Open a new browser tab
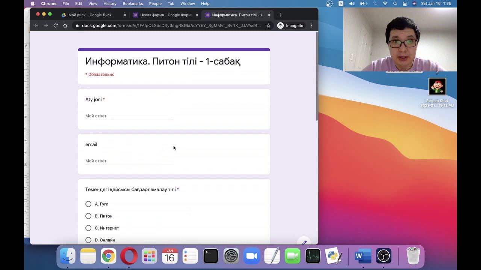The height and width of the screenshot is (270, 481). coord(280,15)
